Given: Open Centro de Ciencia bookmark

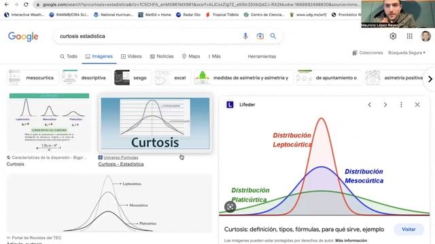Looking at the screenshot, I should [x=264, y=15].
